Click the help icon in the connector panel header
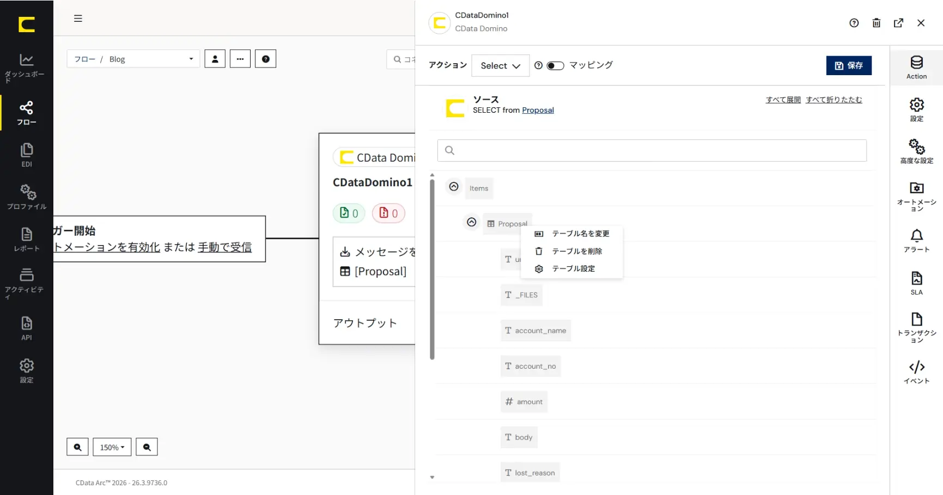Image resolution: width=943 pixels, height=495 pixels. point(854,23)
